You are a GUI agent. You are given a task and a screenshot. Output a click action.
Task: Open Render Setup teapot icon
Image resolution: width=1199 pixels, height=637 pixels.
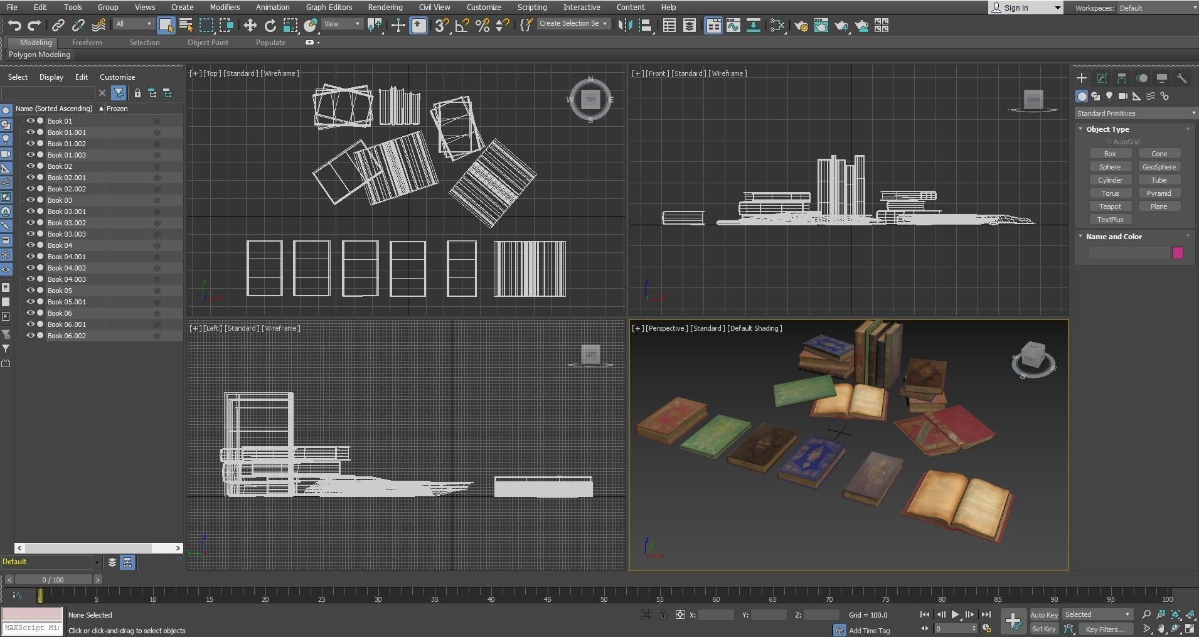[x=801, y=25]
